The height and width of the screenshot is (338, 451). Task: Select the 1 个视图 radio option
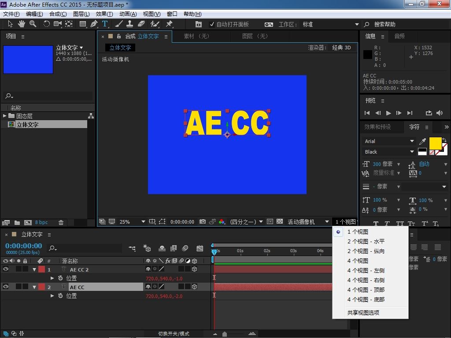pyautogui.click(x=338, y=231)
